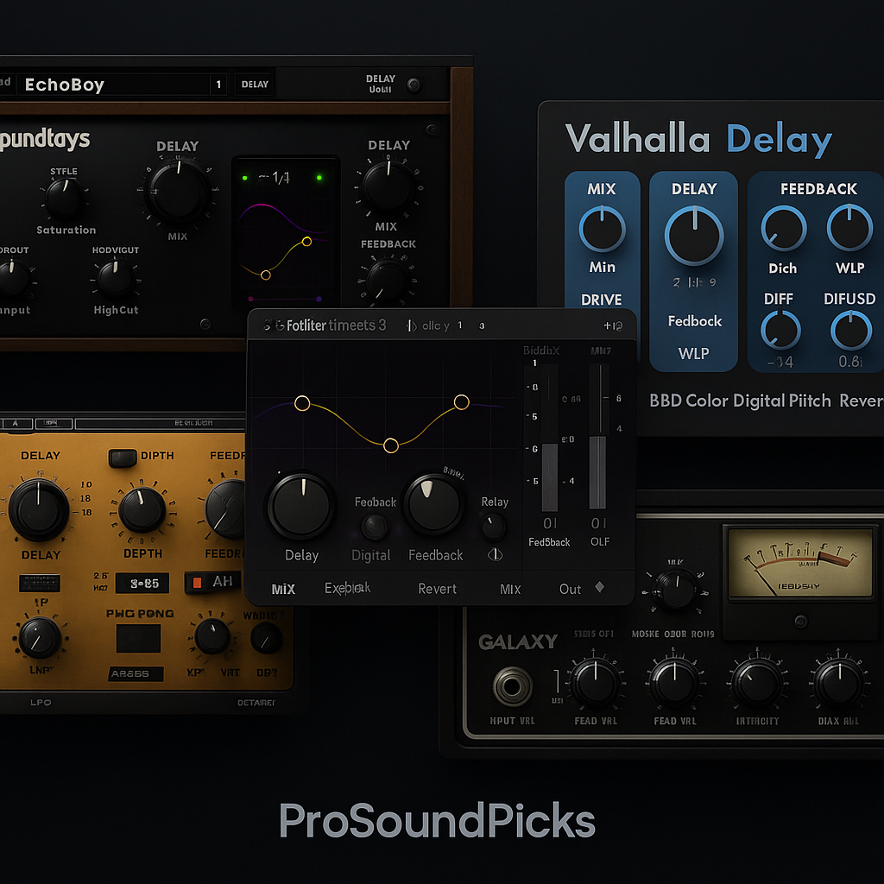884x884 pixels.
Task: Click the DELAY button in EchoBoy's top bar
Action: (255, 85)
